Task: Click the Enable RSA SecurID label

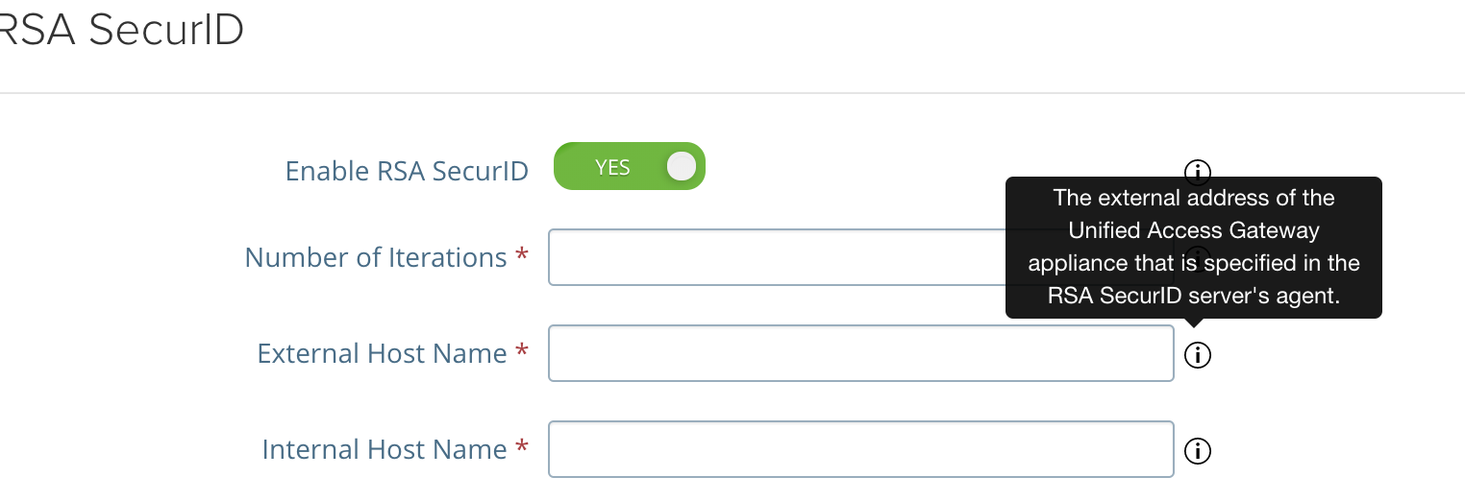Action: [407, 171]
